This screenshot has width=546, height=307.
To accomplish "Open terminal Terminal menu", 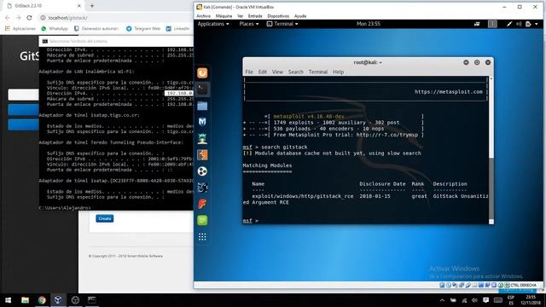I will coord(318,72).
